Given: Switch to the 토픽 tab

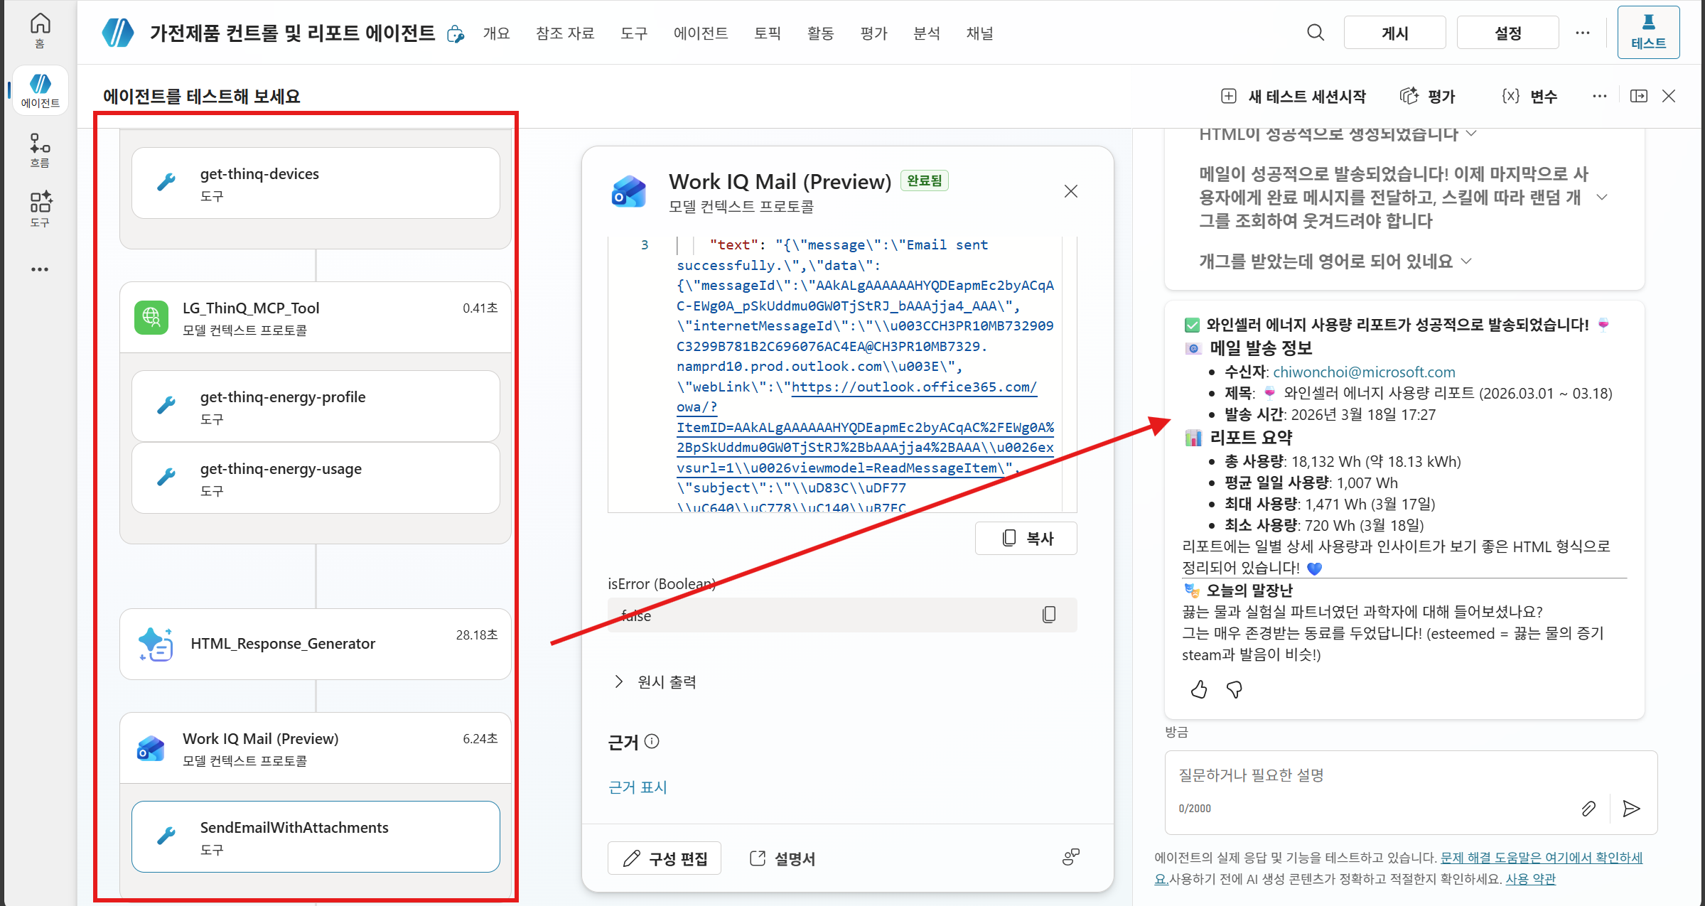Looking at the screenshot, I should tap(768, 33).
